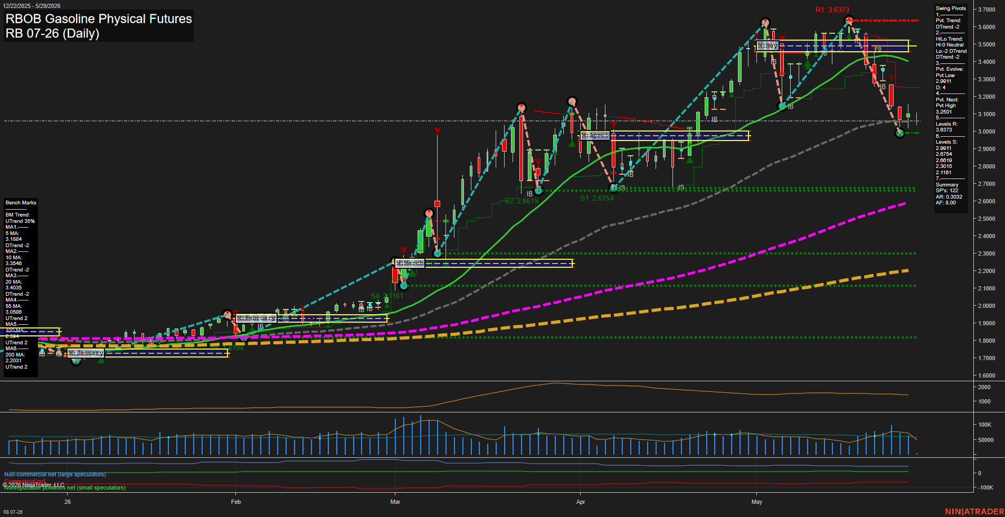Click the -100K COT axis label
Image resolution: width=1005 pixels, height=517 pixels.
(x=985, y=487)
